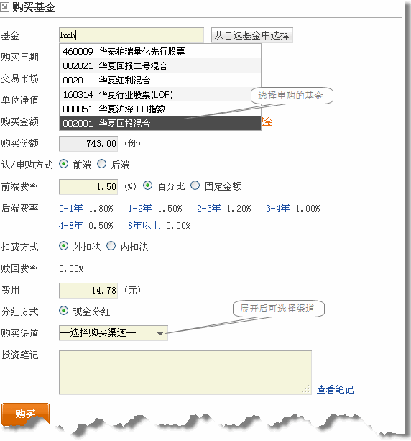Click the orange 购买 button
This screenshot has width=411, height=441.
[x=26, y=414]
